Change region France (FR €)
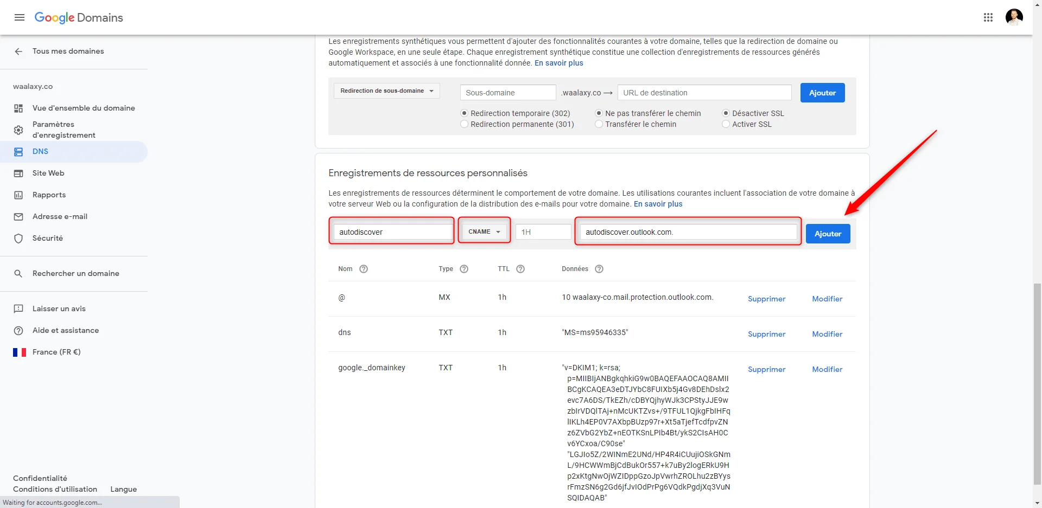This screenshot has width=1042, height=508. [x=56, y=352]
